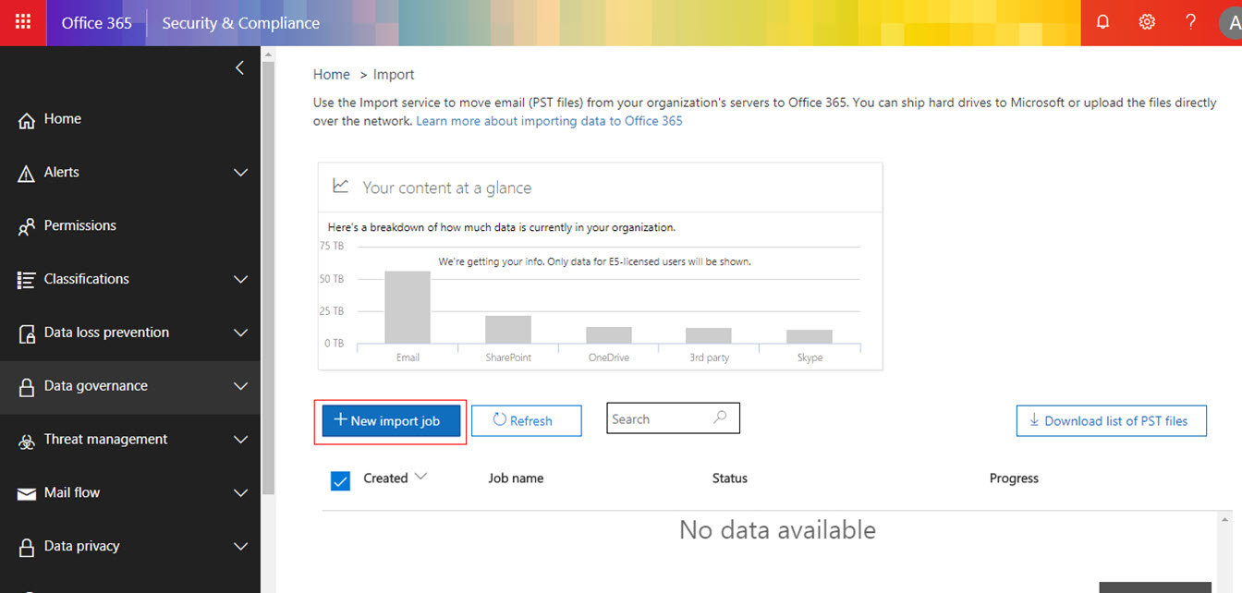Click the Import breadcrumb text
This screenshot has height=593, width=1242.
click(x=394, y=75)
